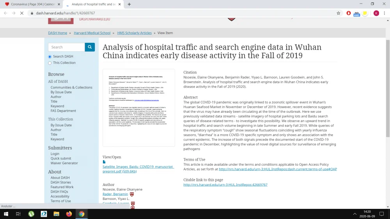This screenshot has height=219, width=390.
Task: Open Windows Start menu
Action: 6,214
